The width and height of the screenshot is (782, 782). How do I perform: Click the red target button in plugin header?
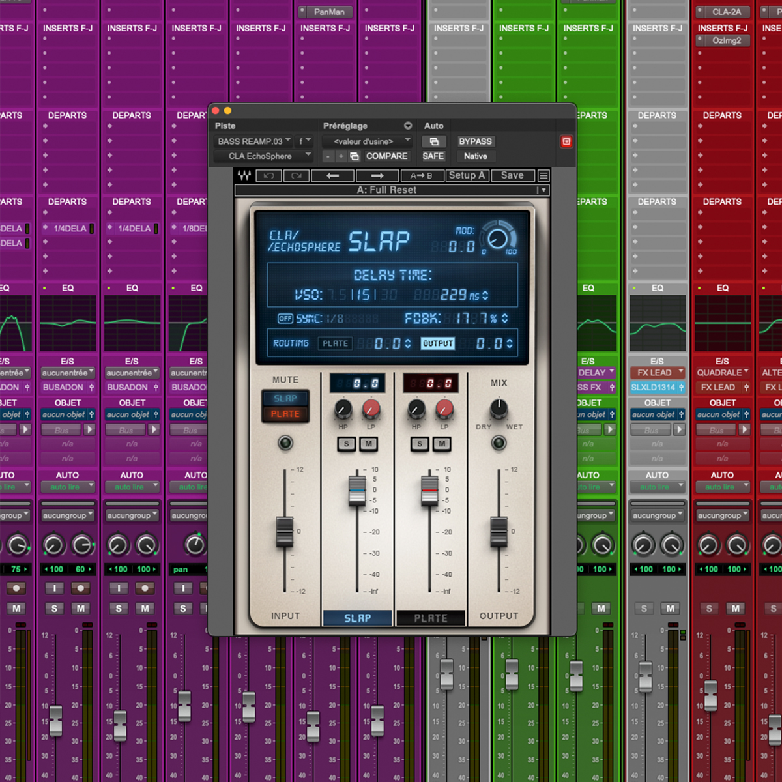tap(566, 141)
